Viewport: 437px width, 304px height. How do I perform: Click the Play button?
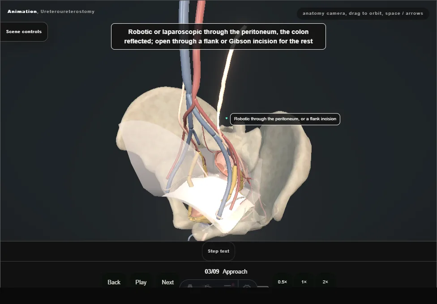click(141, 282)
